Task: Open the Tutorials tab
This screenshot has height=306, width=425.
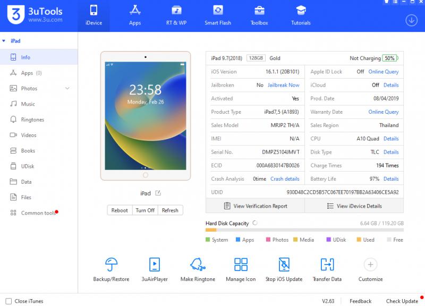Action: 301,16
